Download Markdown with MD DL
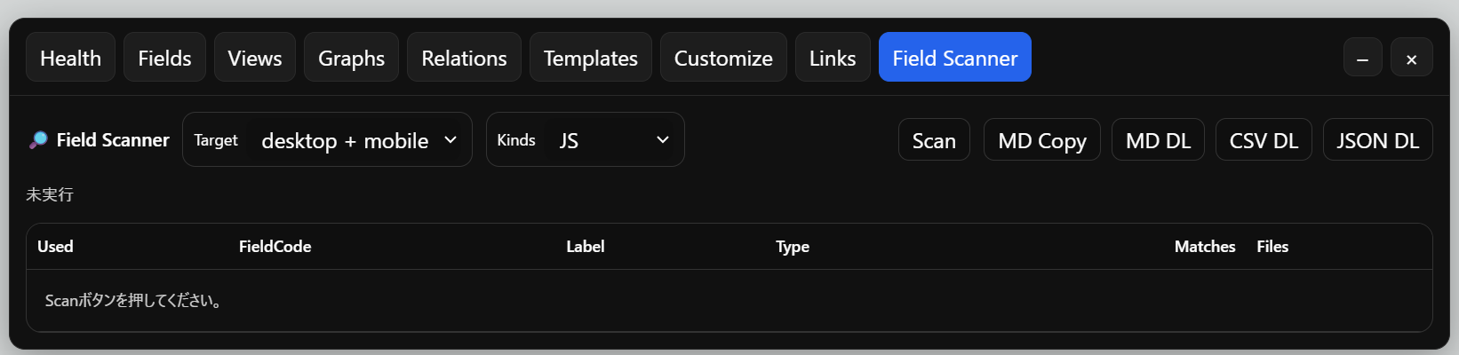The width and height of the screenshot is (1459, 355). 1157,140
